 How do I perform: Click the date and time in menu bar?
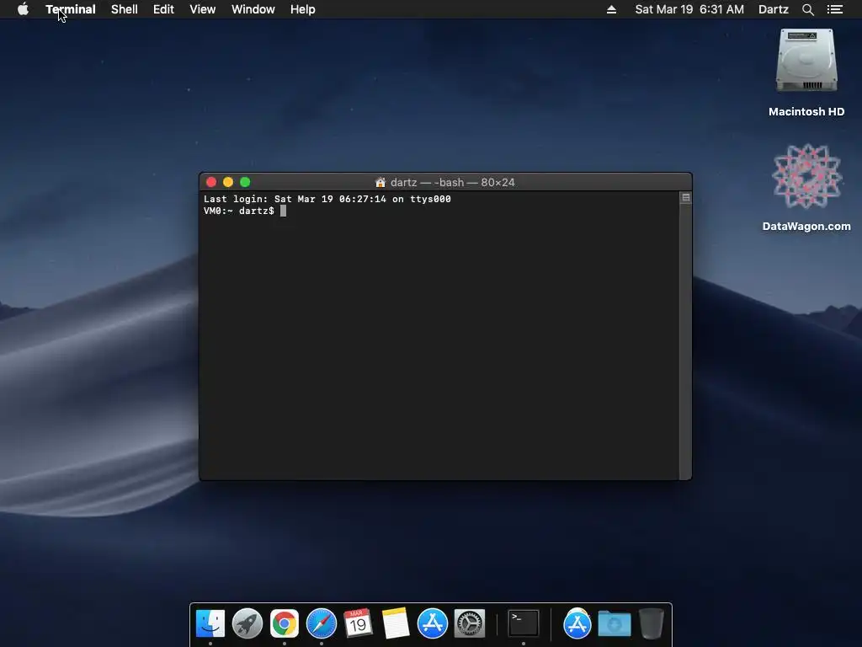click(x=689, y=9)
